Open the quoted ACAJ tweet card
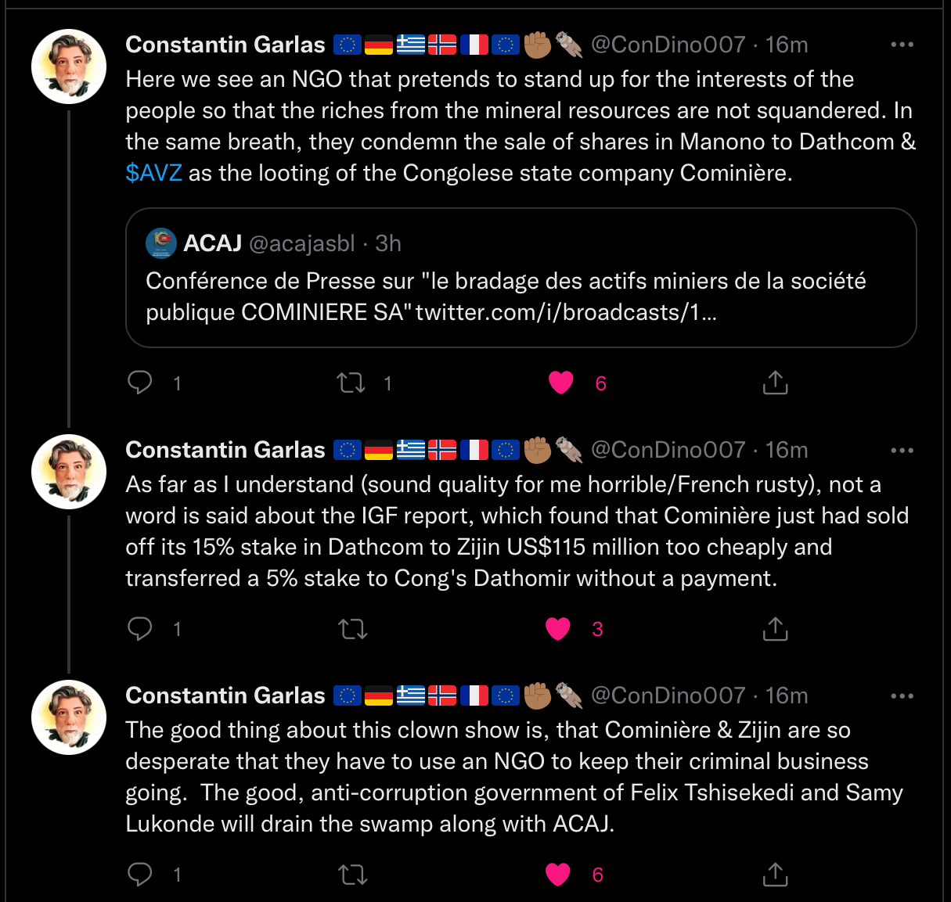The image size is (951, 902). (x=521, y=278)
